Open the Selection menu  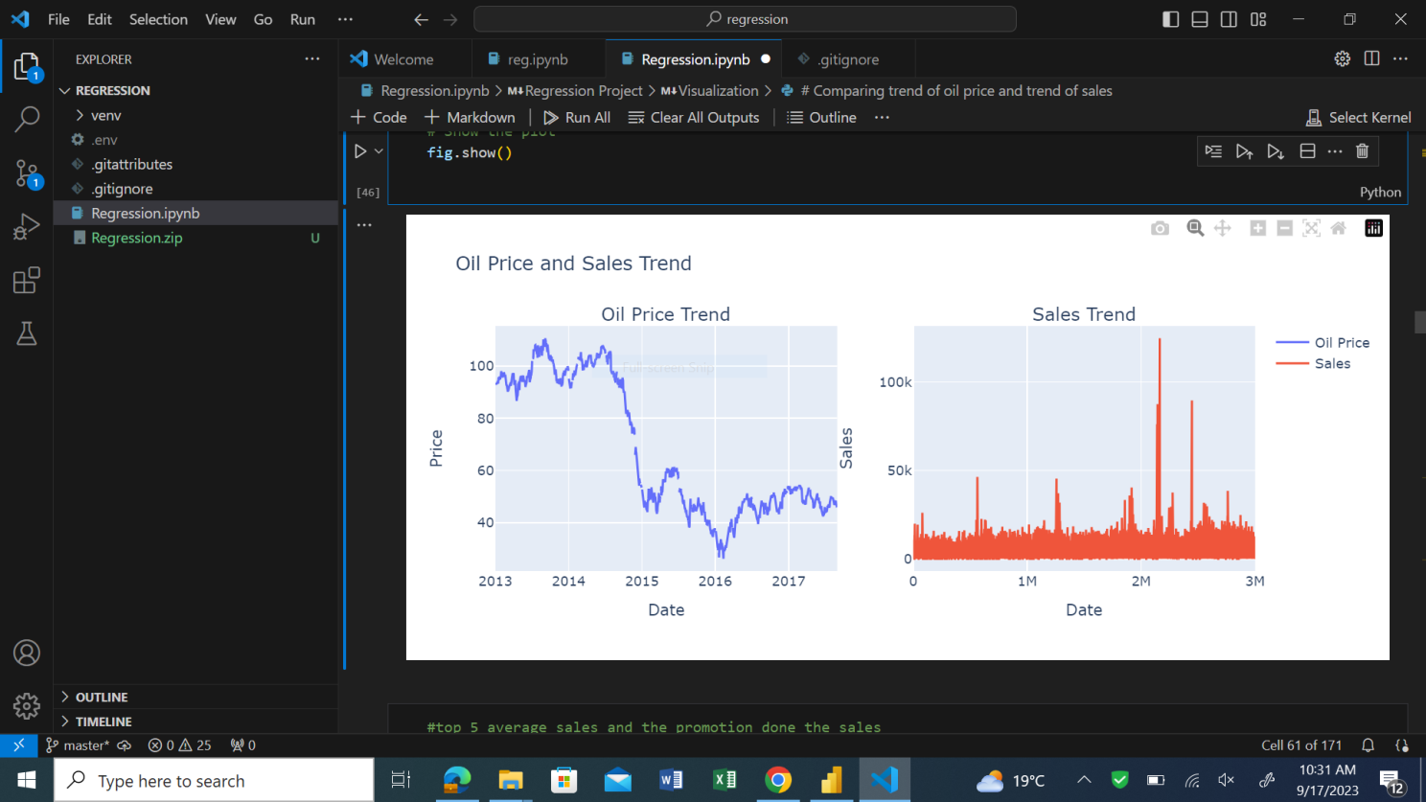(x=158, y=18)
